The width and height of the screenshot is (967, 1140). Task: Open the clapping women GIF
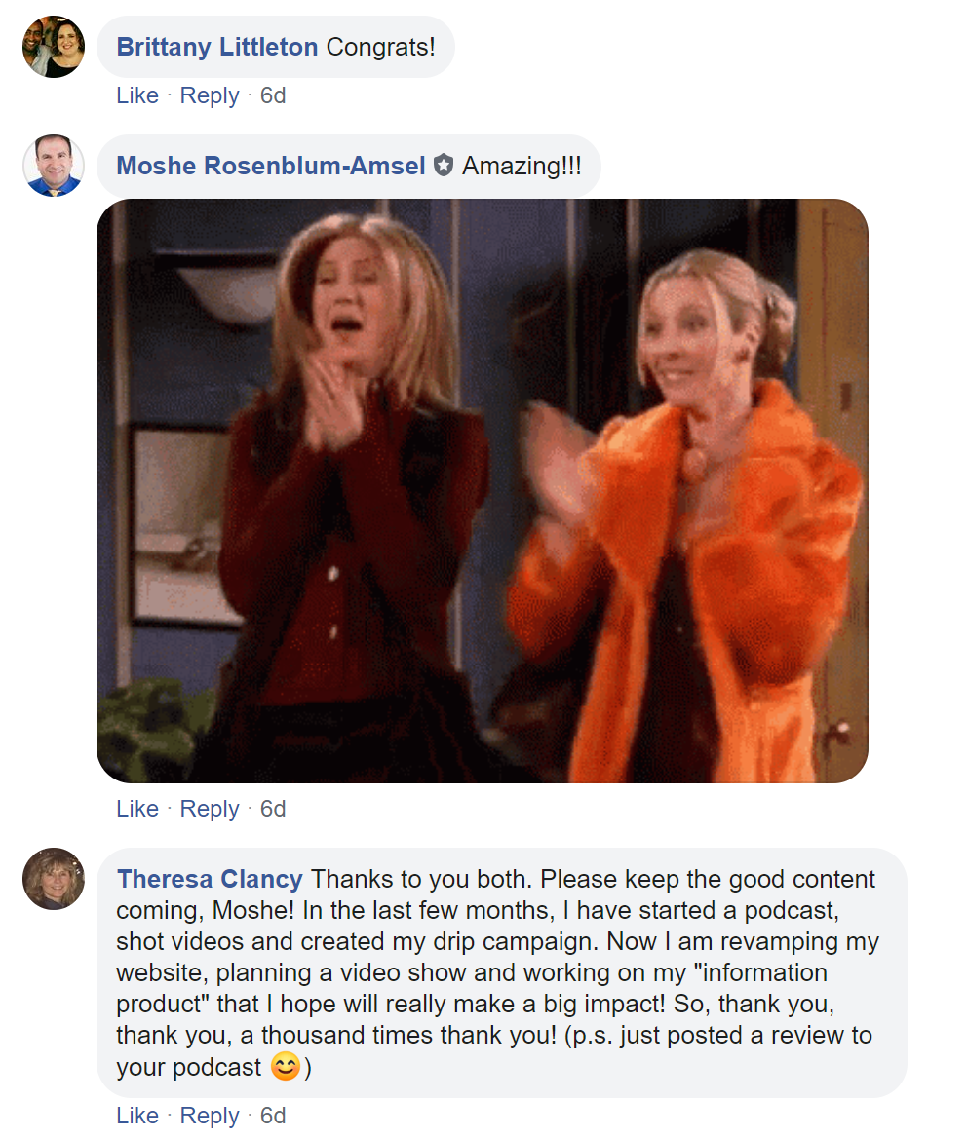(483, 491)
